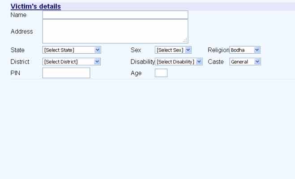The width and height of the screenshot is (295, 179).
Task: Click the Name label
Action: [18, 15]
